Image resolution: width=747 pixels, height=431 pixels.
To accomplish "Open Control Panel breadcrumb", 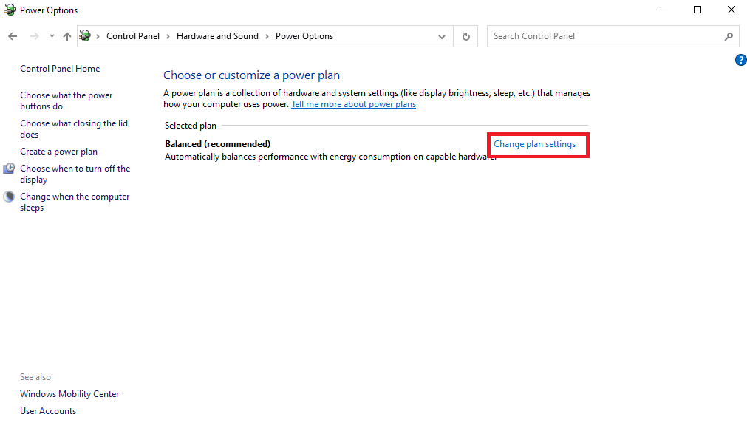I will (x=133, y=36).
